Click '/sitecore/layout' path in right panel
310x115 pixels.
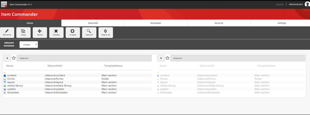[x=206, y=82]
